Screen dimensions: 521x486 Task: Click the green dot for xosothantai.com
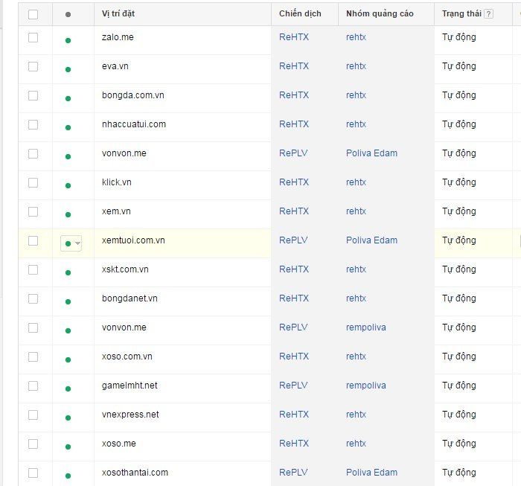click(x=68, y=476)
